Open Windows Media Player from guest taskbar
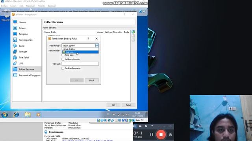252x141 pixels. [x=39, y=115]
